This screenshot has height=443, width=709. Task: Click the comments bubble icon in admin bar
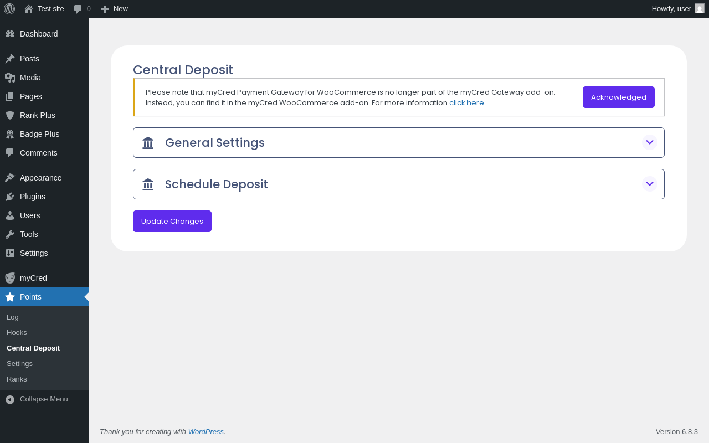tap(78, 9)
